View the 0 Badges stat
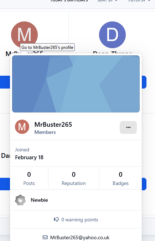This screenshot has height=241, width=155. [120, 178]
